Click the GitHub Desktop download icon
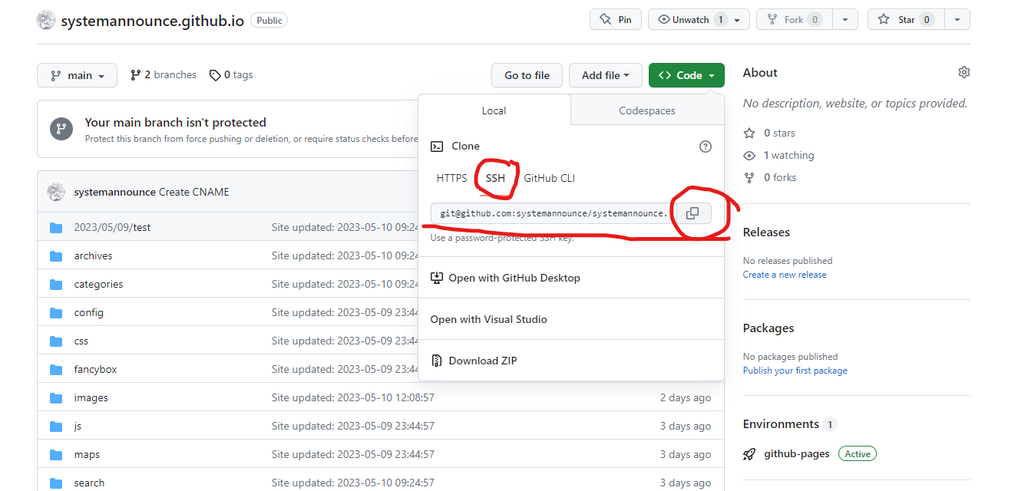This screenshot has height=491, width=1028. (437, 278)
